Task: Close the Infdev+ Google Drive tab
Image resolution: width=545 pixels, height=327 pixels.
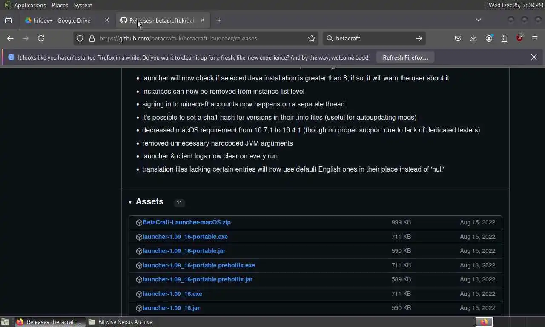Action: click(107, 20)
